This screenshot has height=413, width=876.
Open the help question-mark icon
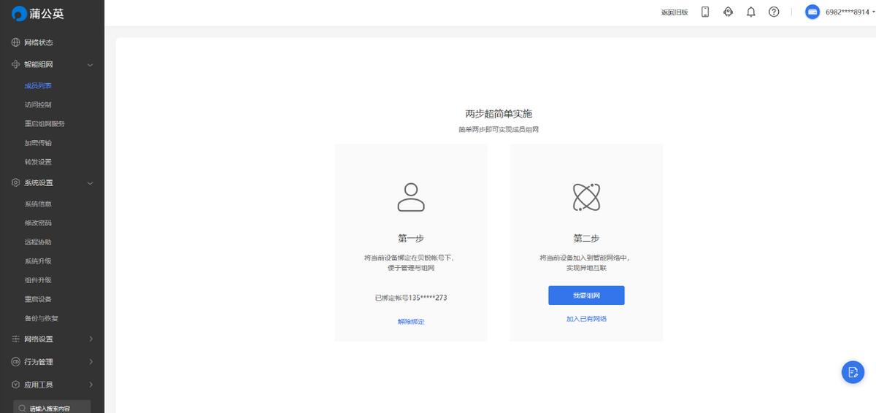[774, 12]
